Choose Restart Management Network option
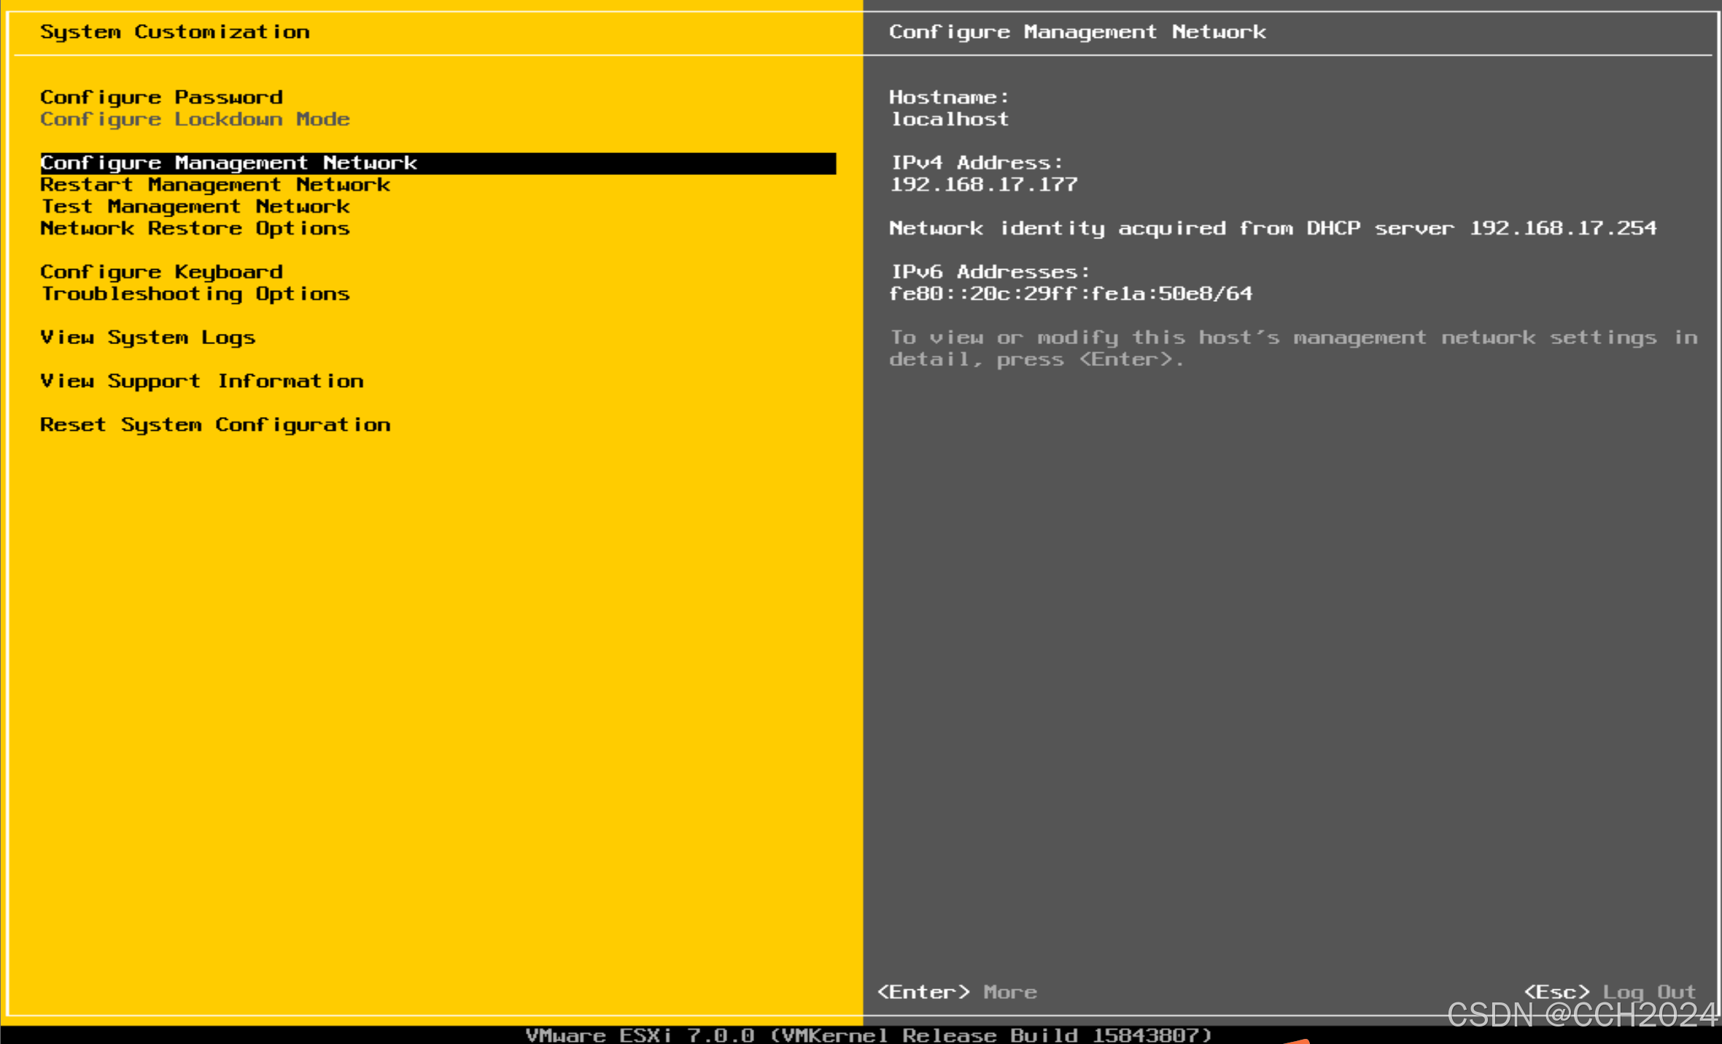The image size is (1722, 1044). [x=215, y=184]
